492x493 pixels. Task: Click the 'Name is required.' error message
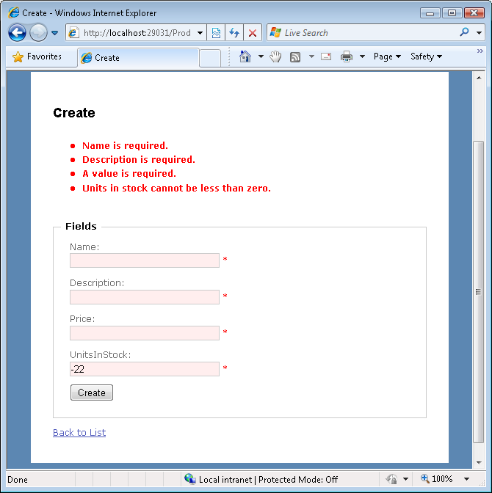[125, 145]
